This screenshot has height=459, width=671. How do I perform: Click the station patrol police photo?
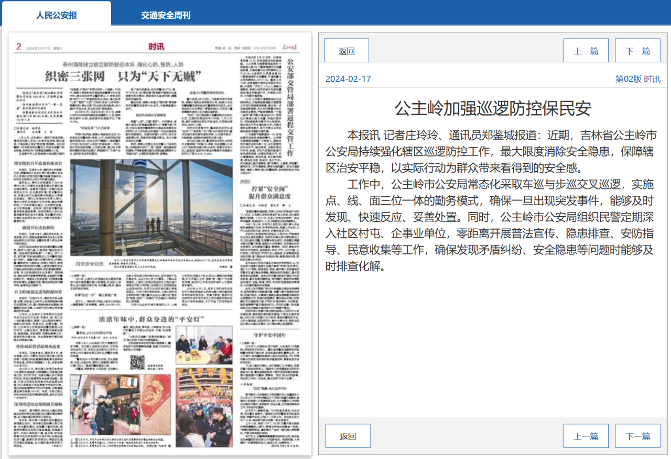(120, 405)
